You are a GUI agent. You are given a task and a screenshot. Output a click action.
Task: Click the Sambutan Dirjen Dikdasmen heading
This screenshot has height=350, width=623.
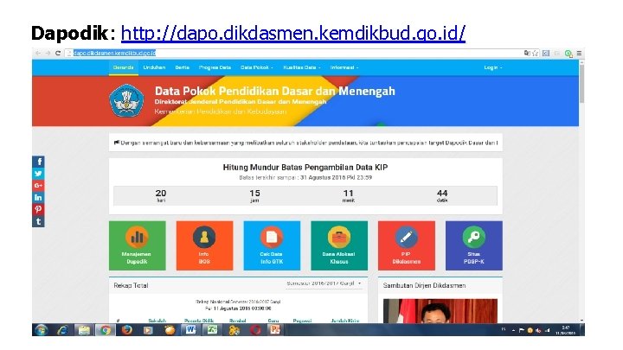424,285
